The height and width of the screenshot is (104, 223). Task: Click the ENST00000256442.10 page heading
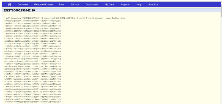click(19, 10)
